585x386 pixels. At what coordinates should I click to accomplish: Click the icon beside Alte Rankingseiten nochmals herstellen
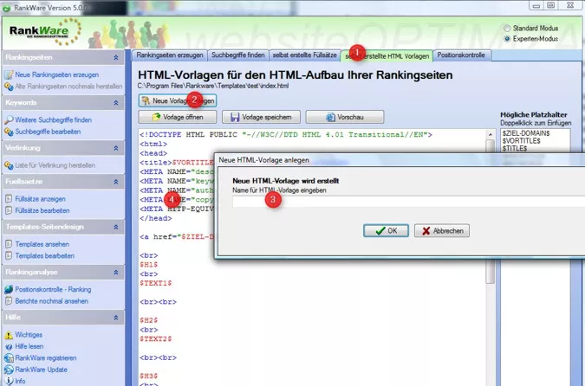point(9,87)
